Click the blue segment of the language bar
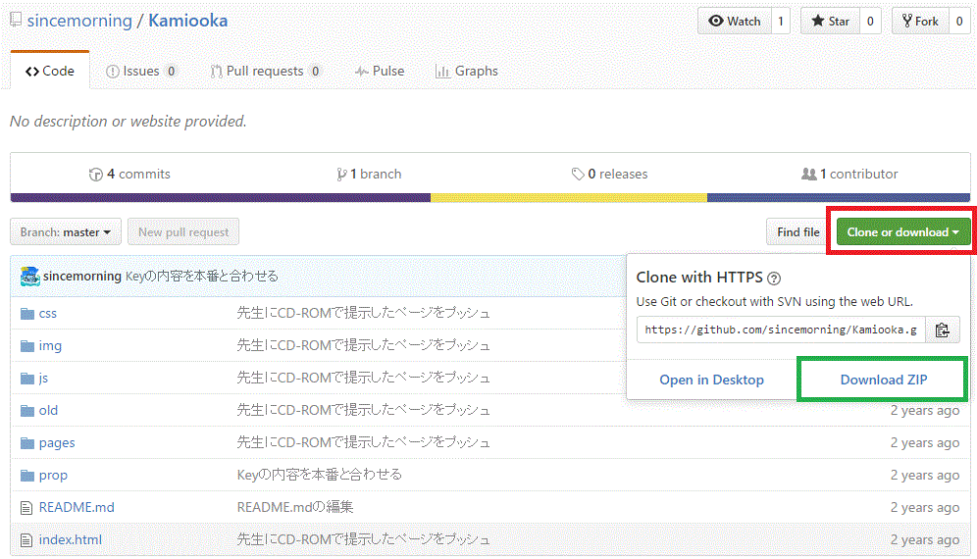The height and width of the screenshot is (559, 977). tap(839, 197)
